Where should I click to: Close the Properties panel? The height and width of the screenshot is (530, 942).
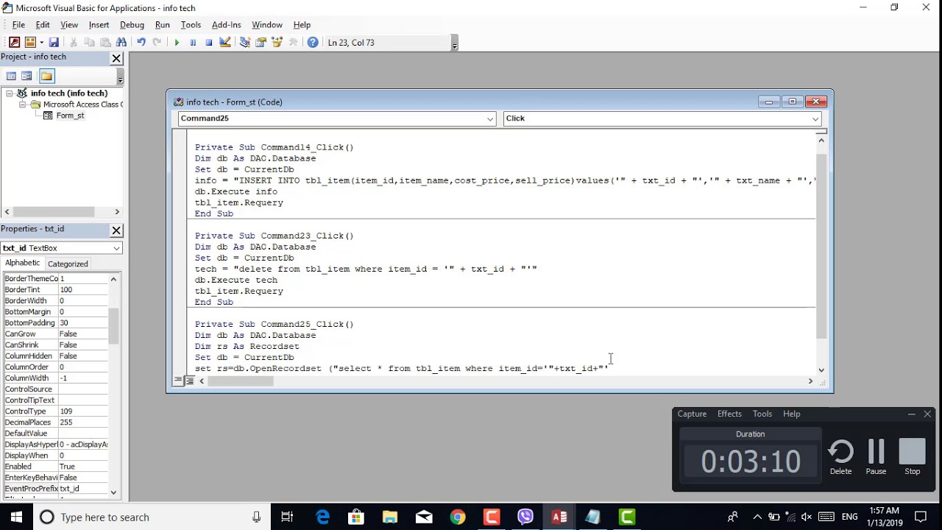(x=116, y=230)
